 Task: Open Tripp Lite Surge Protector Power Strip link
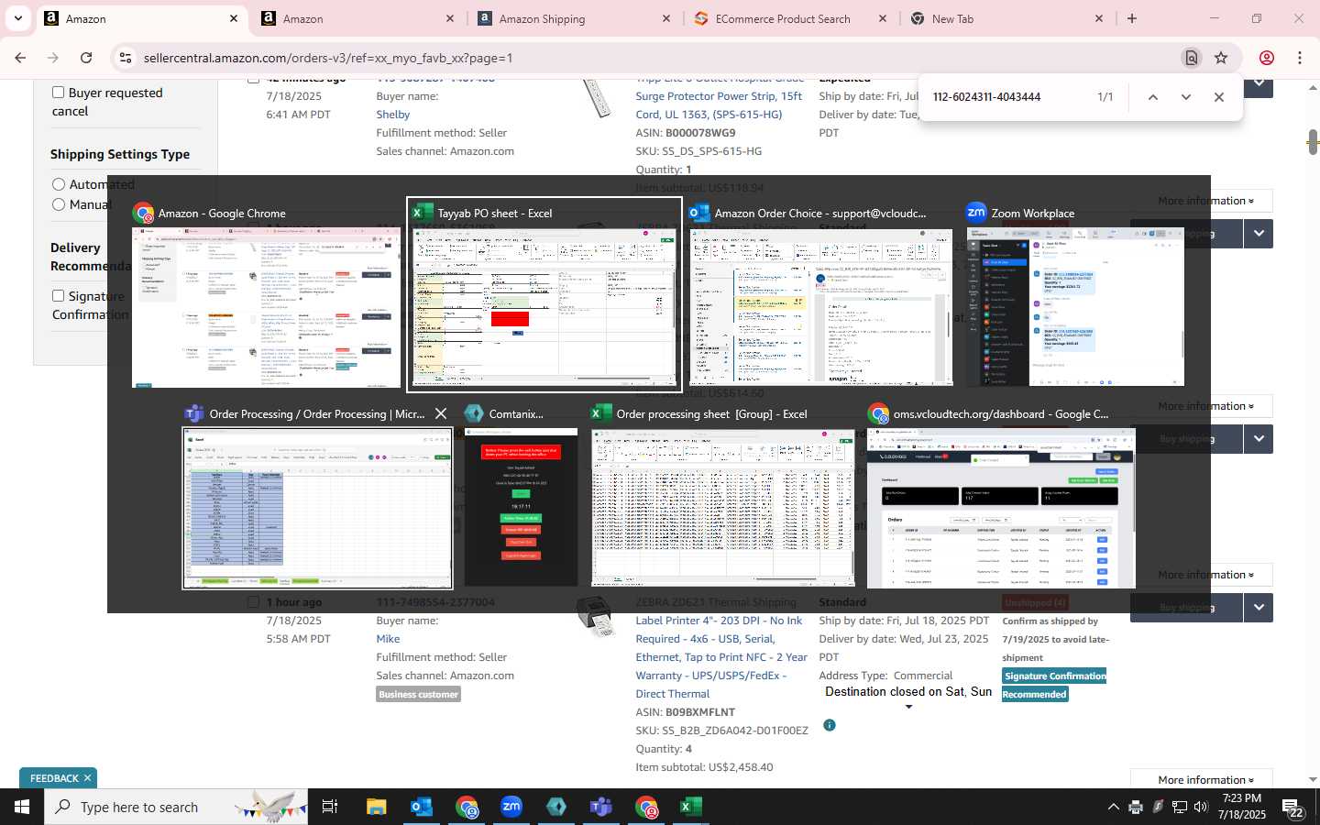pos(720,96)
